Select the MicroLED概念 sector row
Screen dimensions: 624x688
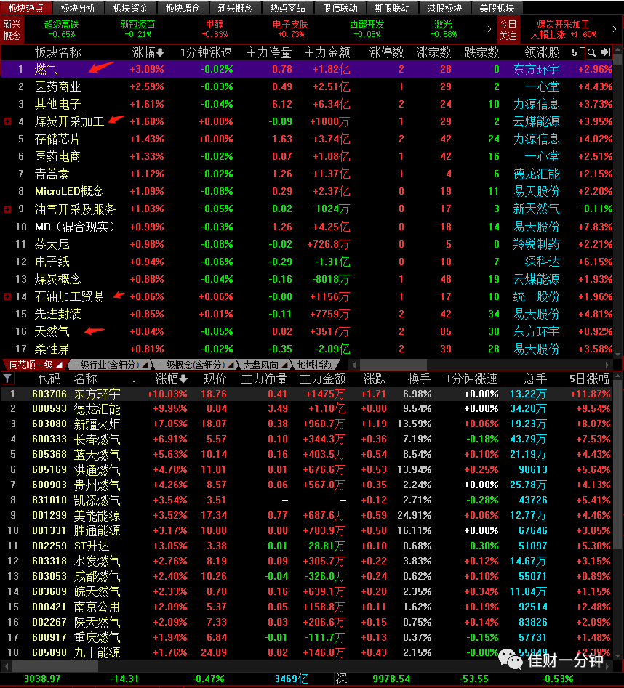point(308,191)
